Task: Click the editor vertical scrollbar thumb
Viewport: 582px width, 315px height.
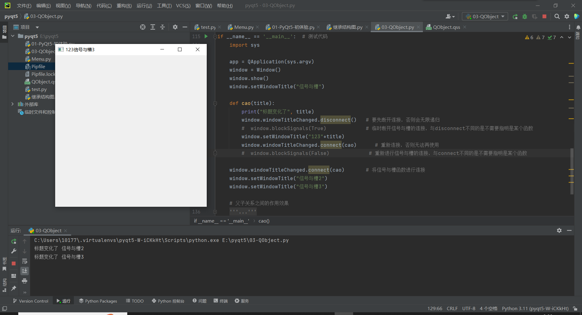Action: (572, 171)
